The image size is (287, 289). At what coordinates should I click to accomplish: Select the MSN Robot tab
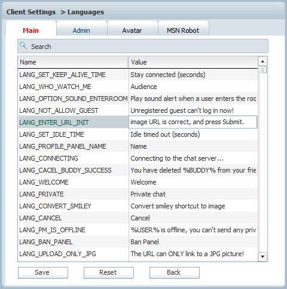tap(183, 30)
